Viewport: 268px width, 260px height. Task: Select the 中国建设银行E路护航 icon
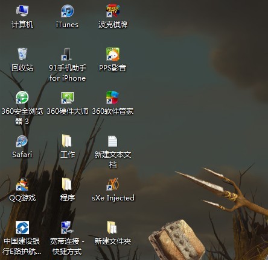tap(22, 227)
